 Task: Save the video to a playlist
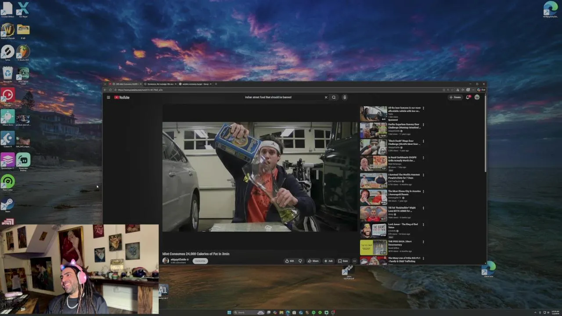[343, 261]
